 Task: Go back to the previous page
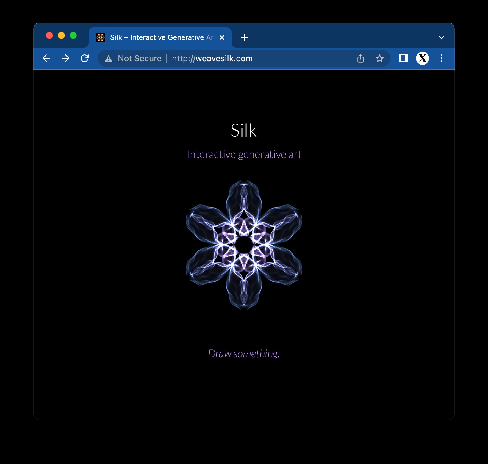46,58
